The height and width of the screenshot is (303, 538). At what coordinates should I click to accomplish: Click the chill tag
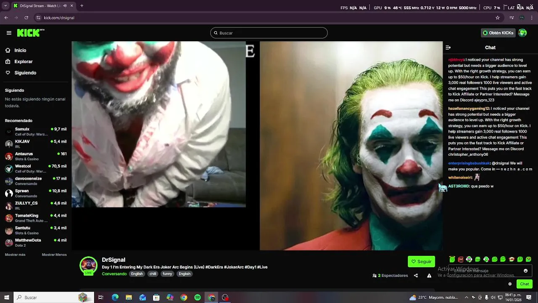[x=153, y=274]
